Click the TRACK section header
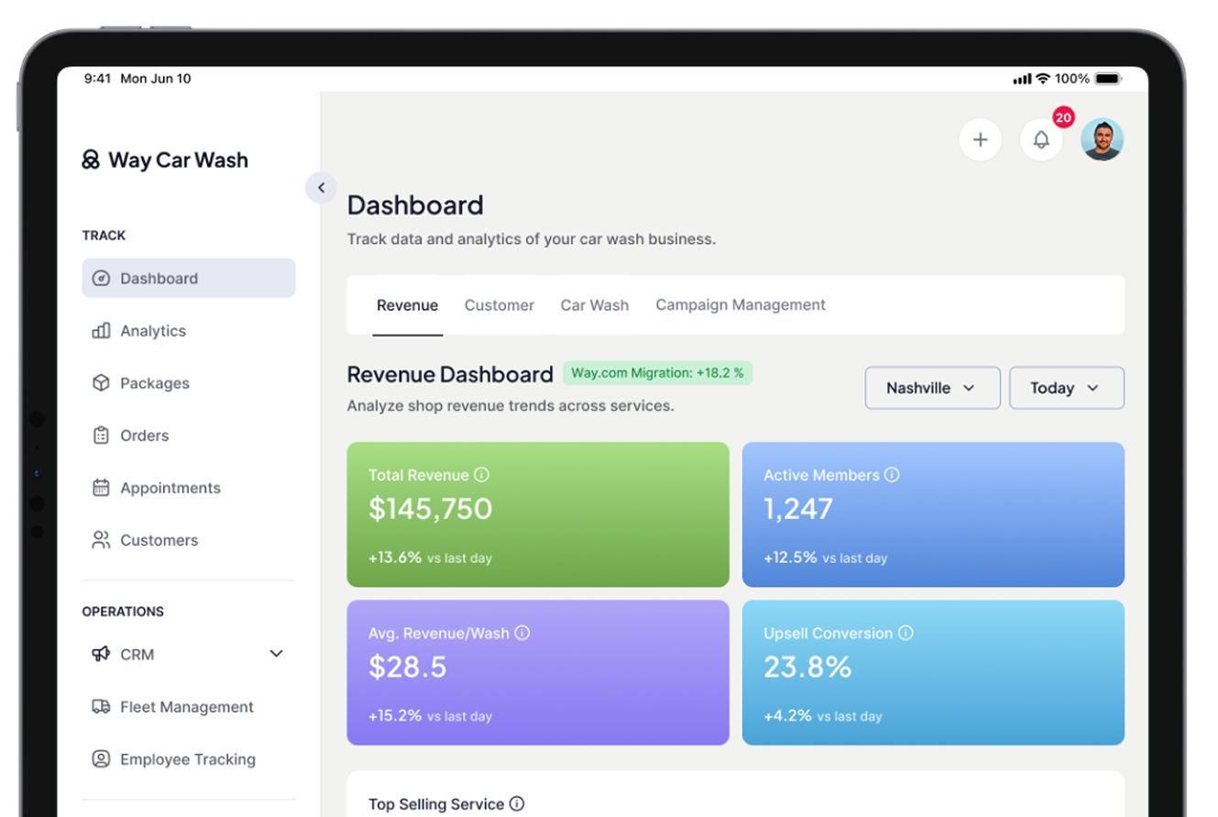The height and width of the screenshot is (817, 1218). tap(104, 236)
